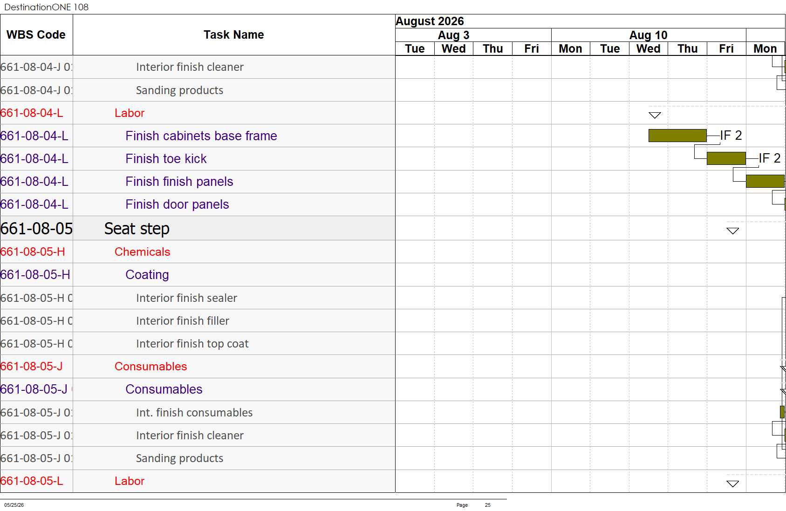Select the Coating task row
This screenshot has height=511, width=786.
[198, 274]
